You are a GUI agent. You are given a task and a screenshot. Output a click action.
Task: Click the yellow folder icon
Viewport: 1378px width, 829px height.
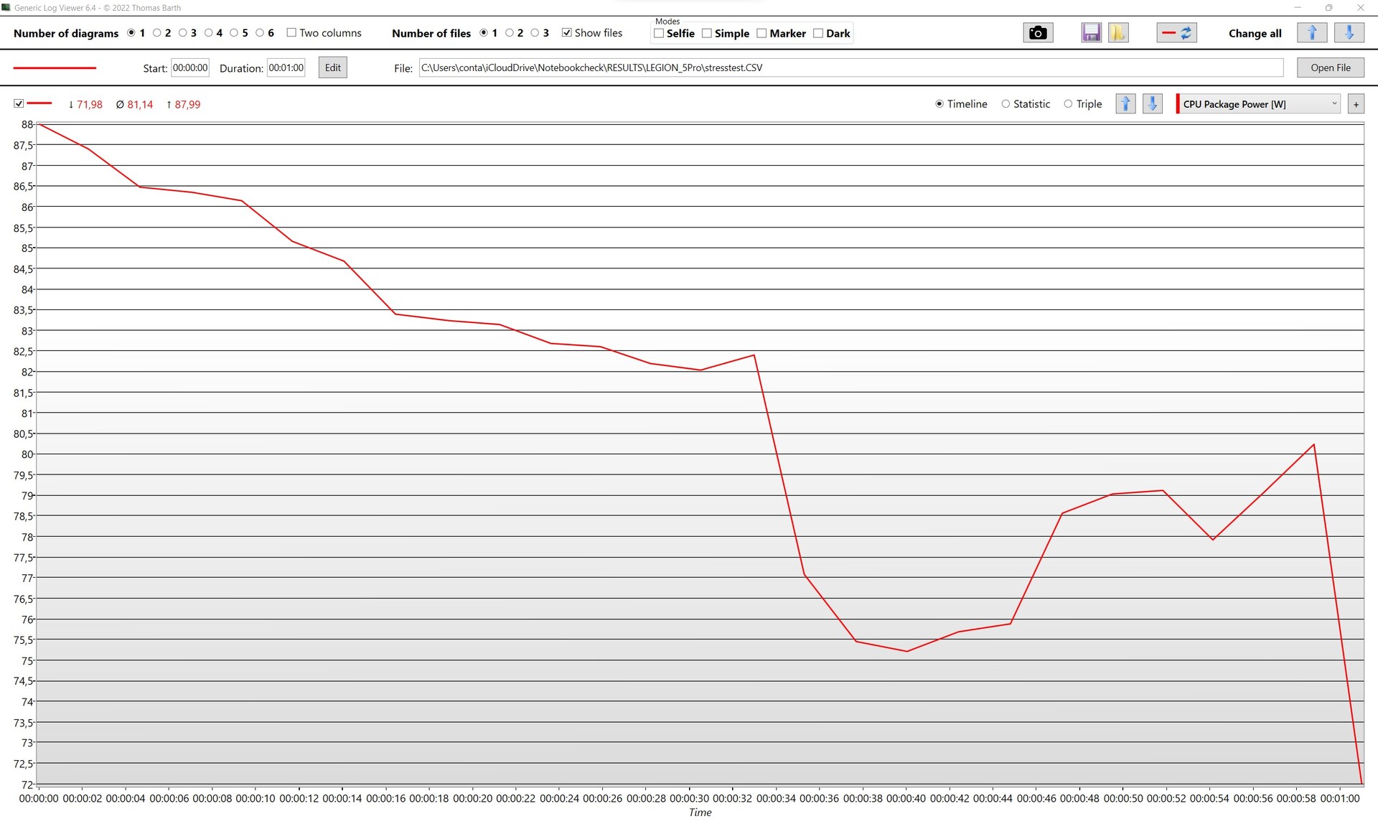1117,33
